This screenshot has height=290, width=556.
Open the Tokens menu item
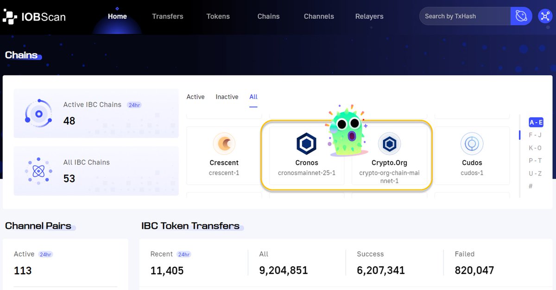click(218, 16)
